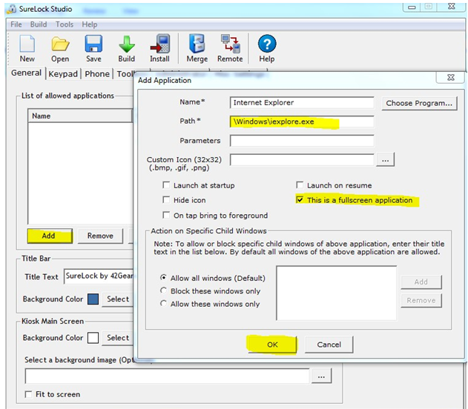The image size is (468, 409).
Task: Enable the Launch at startup checkbox
Action: 167,185
